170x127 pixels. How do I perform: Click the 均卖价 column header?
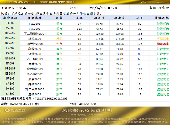tap(119, 18)
